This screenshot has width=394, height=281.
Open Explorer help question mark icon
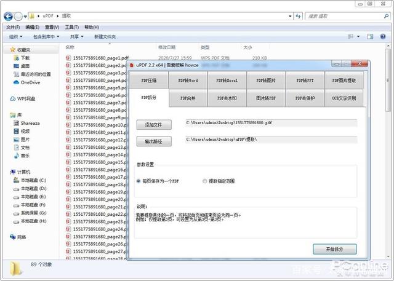pos(383,37)
